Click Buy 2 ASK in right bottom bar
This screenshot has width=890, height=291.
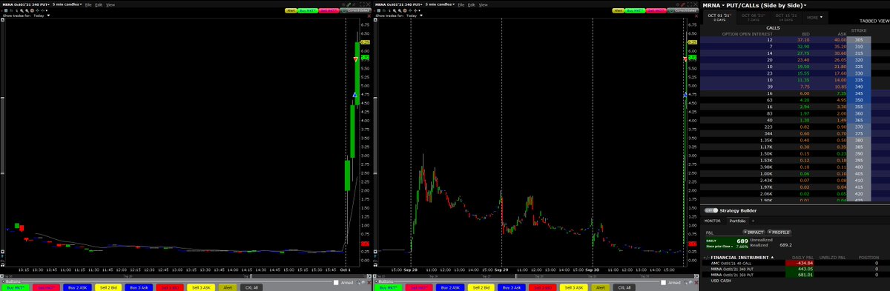[450, 287]
